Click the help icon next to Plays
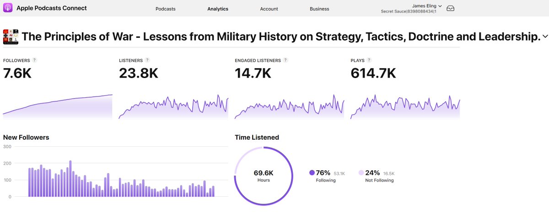Screen dimensions: 549x215 (x=369, y=60)
